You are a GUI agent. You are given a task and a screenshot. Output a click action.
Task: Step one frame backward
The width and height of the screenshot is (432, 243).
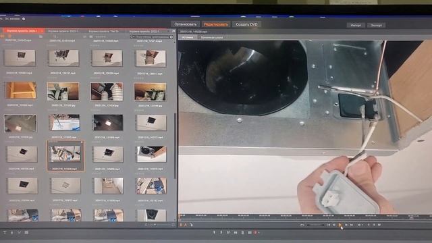tap(334, 225)
